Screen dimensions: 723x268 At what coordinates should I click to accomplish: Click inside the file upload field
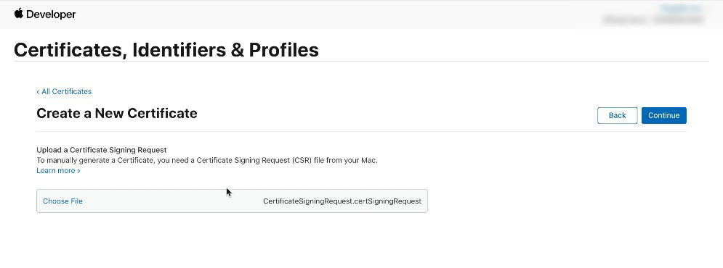coord(232,201)
